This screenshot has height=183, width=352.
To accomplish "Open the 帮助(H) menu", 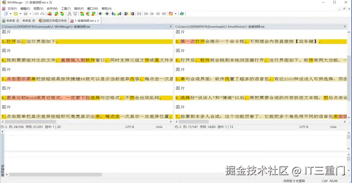I will coord(106,8).
